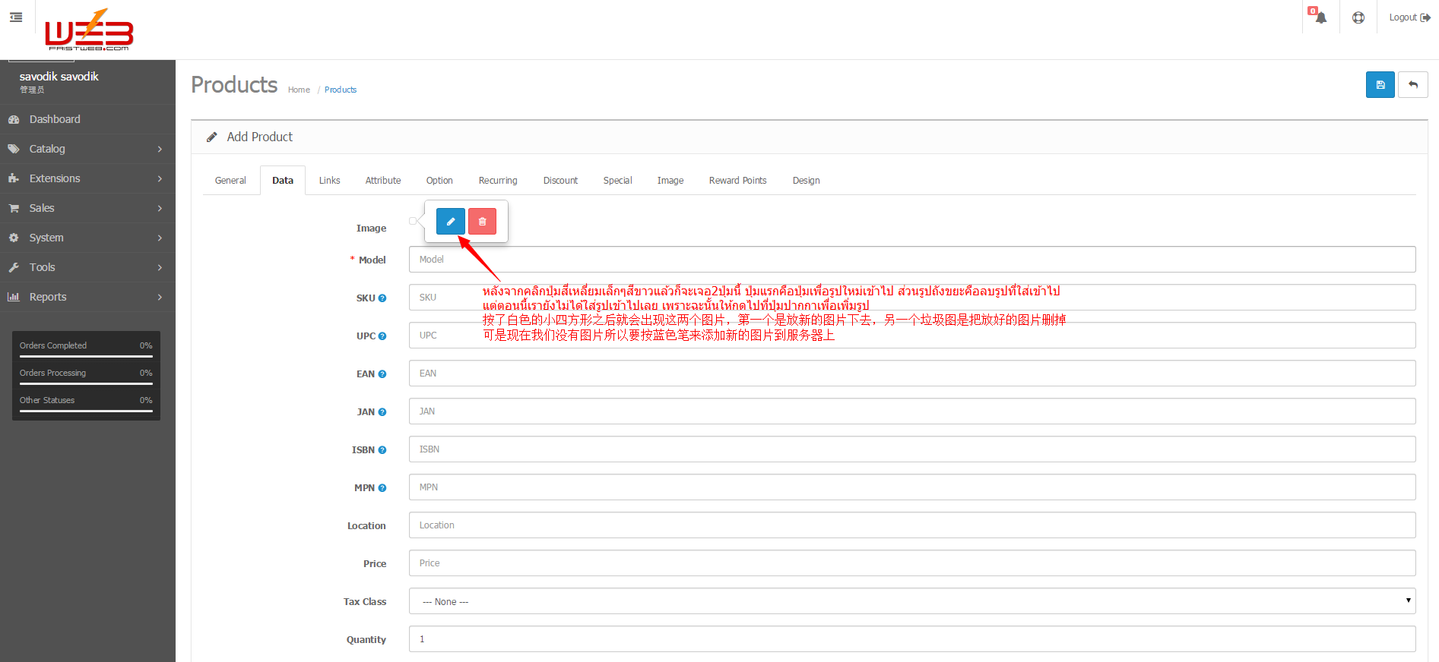Switch to the Design tab
Viewport: 1439px width, 662px height.
coord(806,181)
